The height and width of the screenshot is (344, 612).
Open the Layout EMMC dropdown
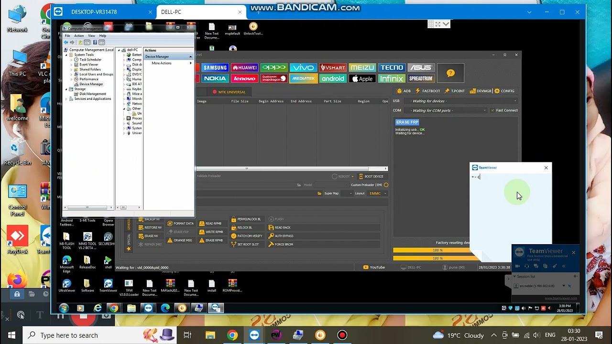pyautogui.click(x=377, y=193)
